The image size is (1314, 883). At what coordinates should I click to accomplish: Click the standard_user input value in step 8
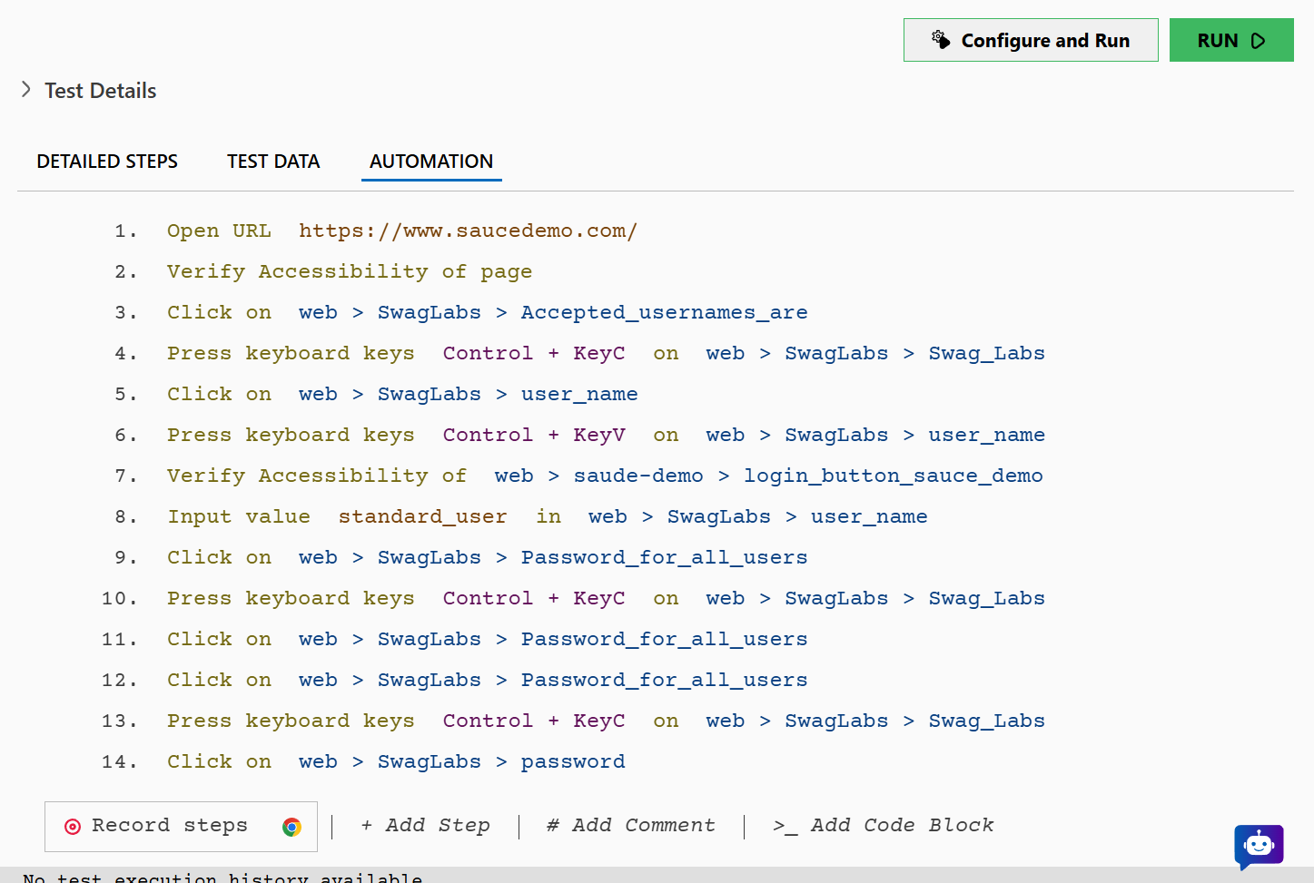pyautogui.click(x=421, y=516)
